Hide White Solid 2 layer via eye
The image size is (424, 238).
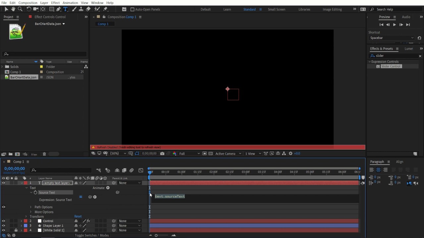pos(4,230)
